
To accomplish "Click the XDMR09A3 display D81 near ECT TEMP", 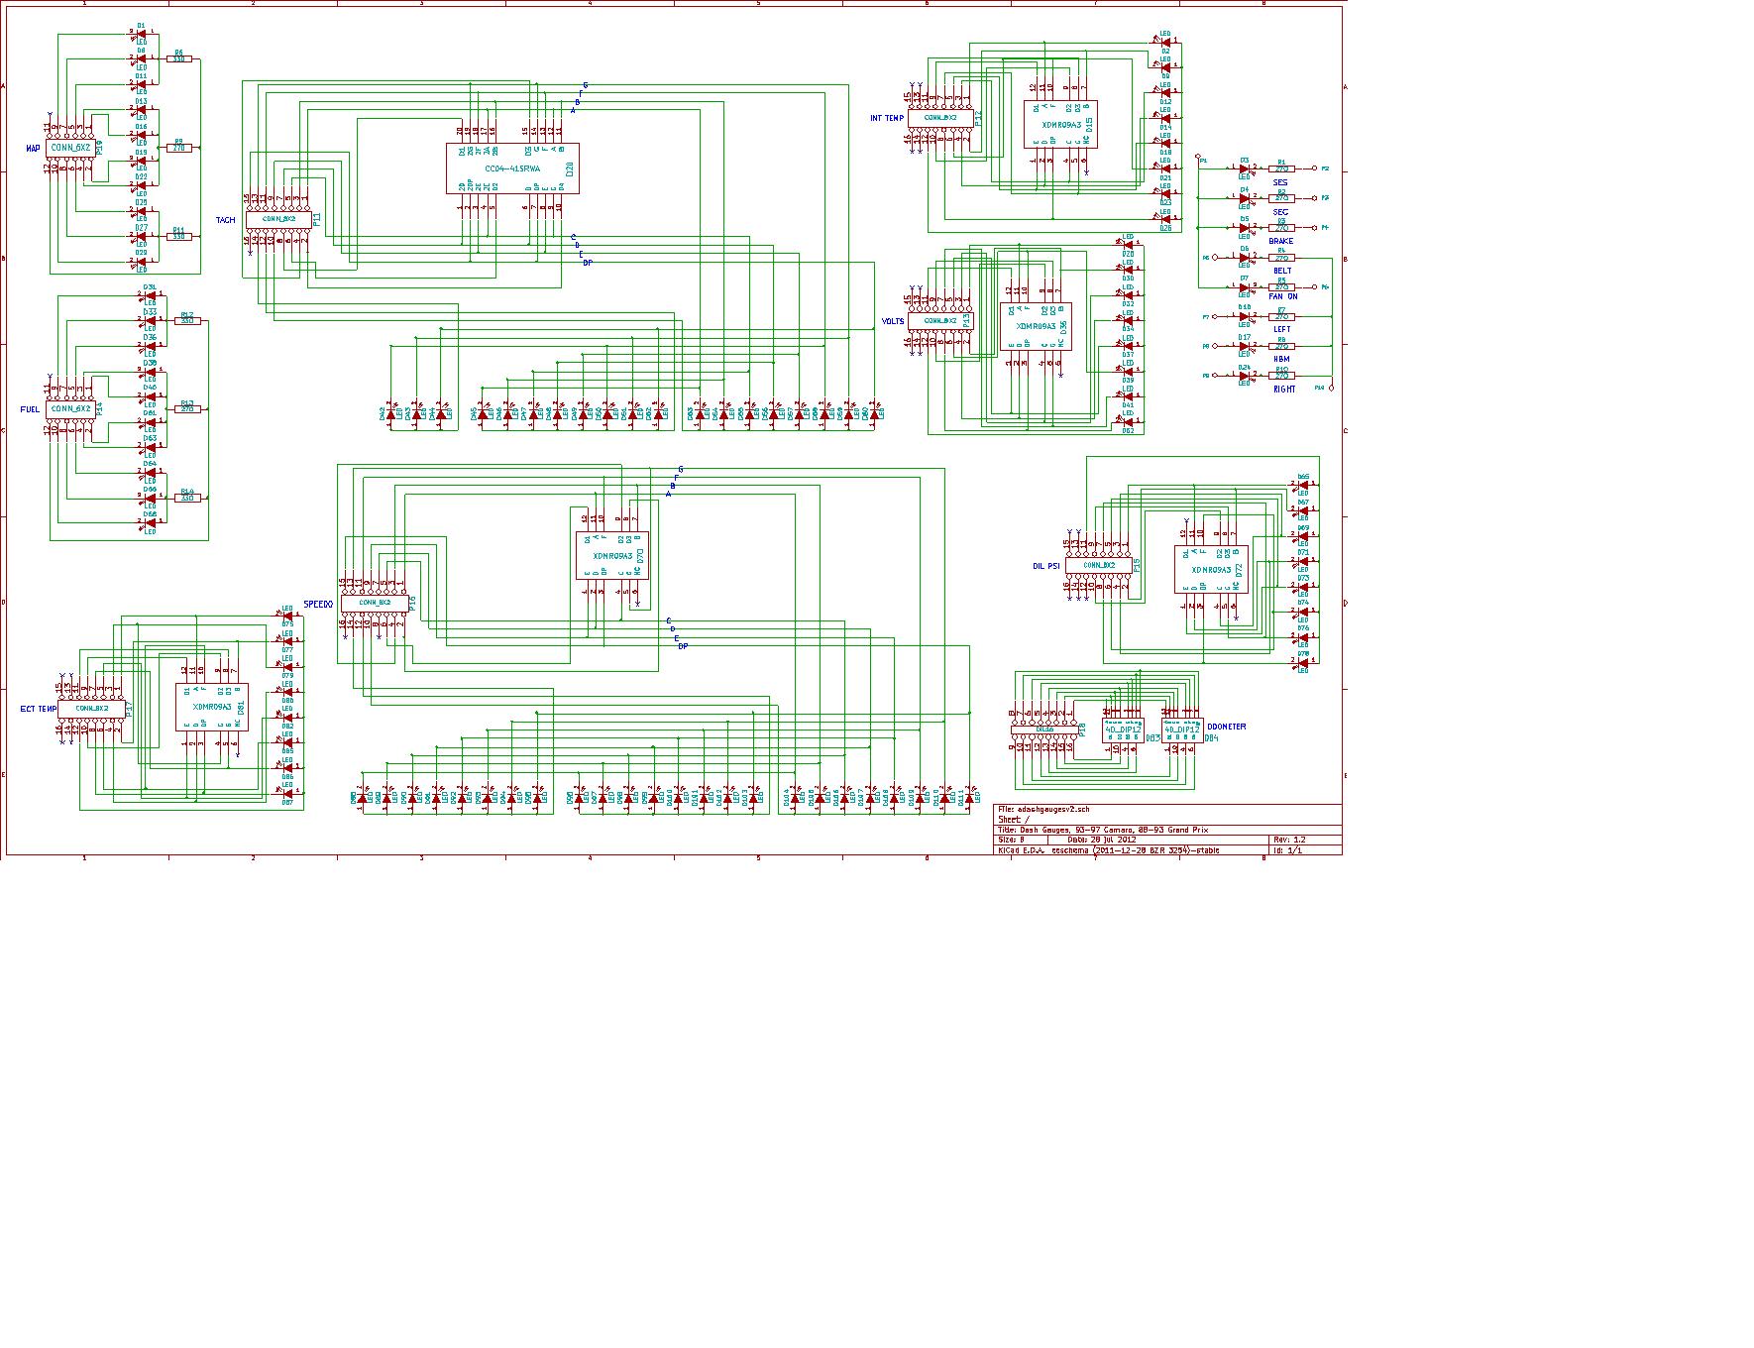I will tap(212, 707).
